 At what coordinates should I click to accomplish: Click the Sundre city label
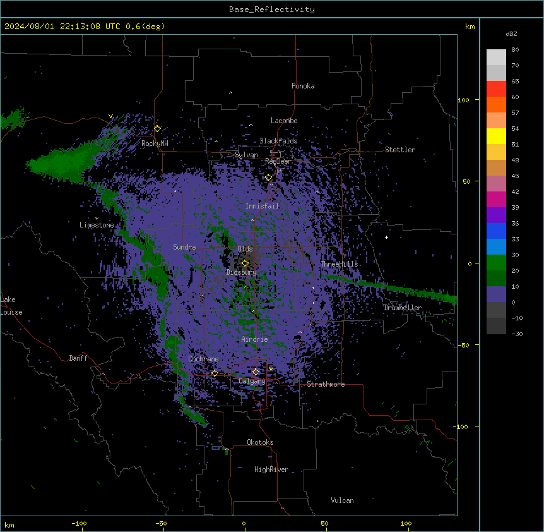click(184, 247)
